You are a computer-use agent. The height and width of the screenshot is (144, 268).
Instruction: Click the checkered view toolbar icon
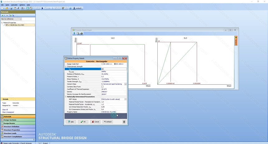pos(31,8)
